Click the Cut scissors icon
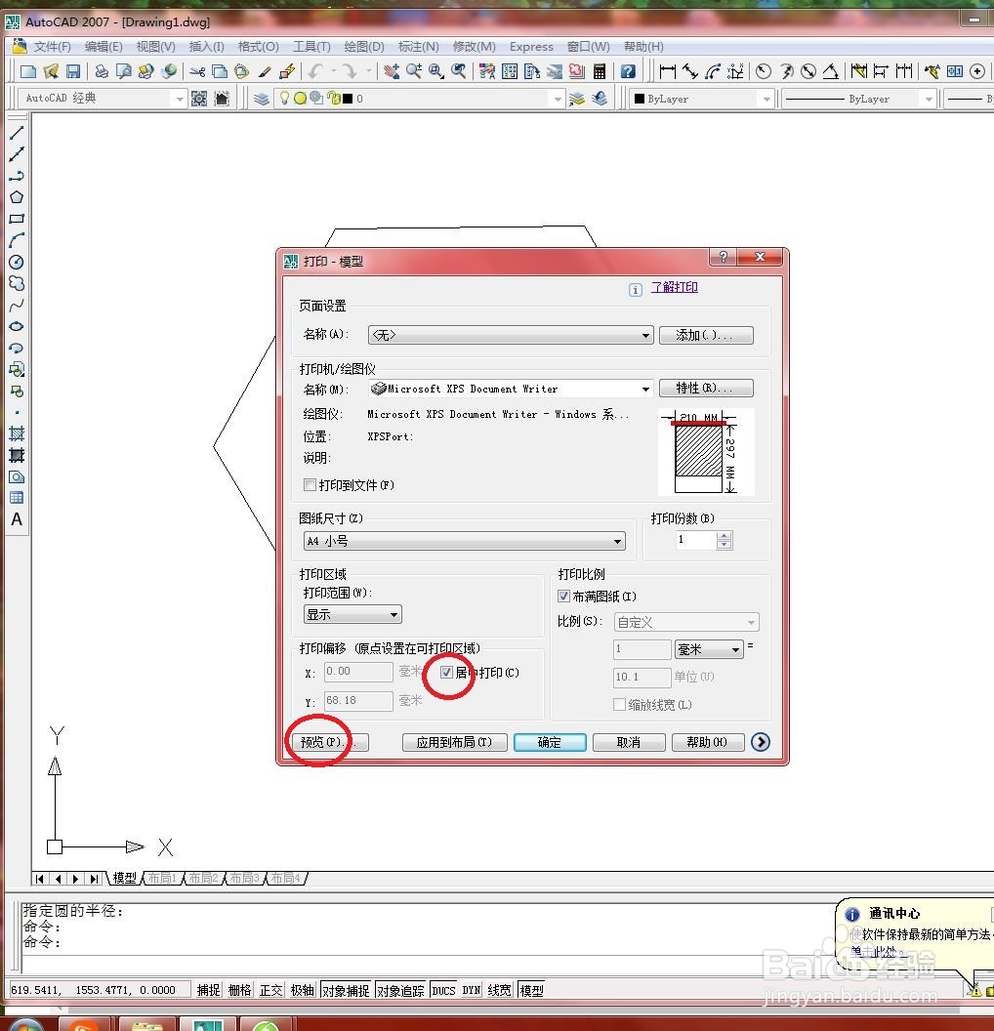 point(197,71)
